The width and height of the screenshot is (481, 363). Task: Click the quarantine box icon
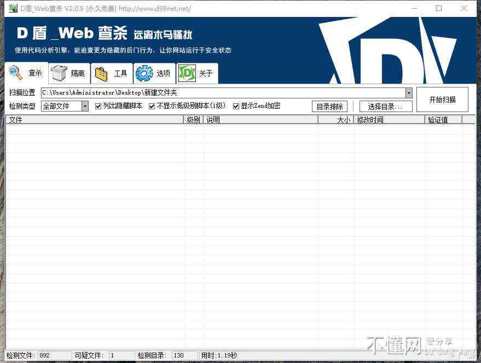(x=59, y=73)
